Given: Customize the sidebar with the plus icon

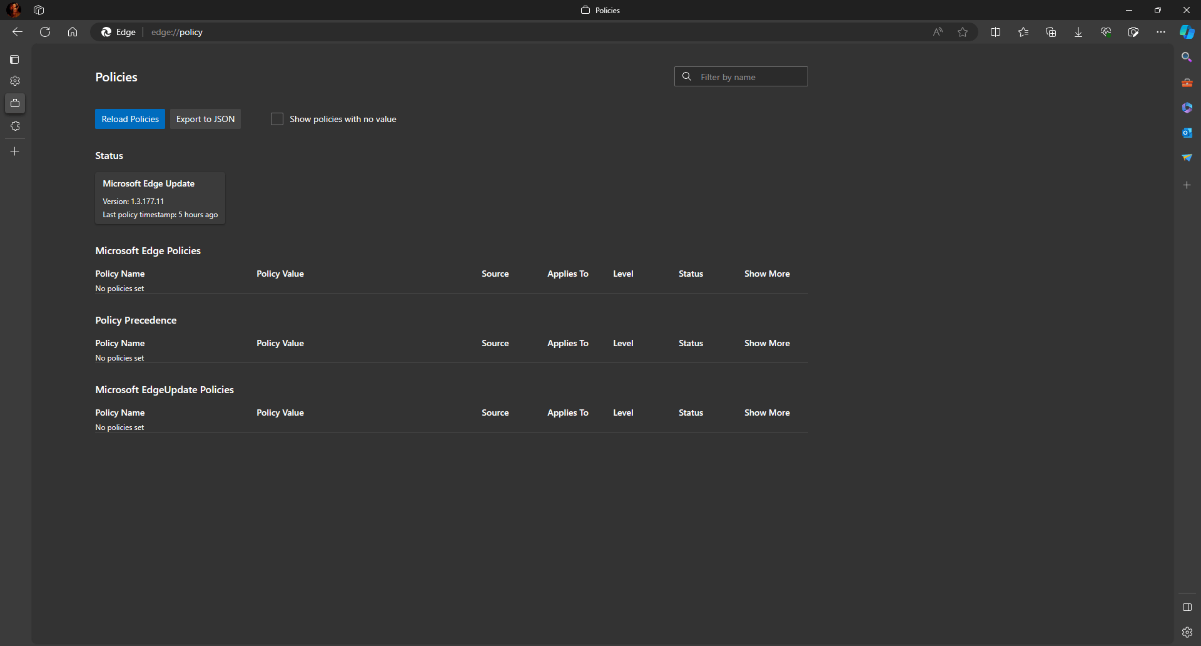Looking at the screenshot, I should click(1187, 185).
